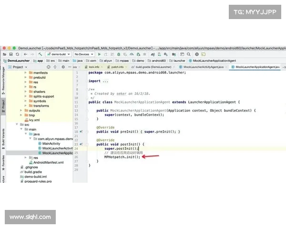Click the Profile gauge icon
Screen dimensions: 286x229
coord(132,54)
